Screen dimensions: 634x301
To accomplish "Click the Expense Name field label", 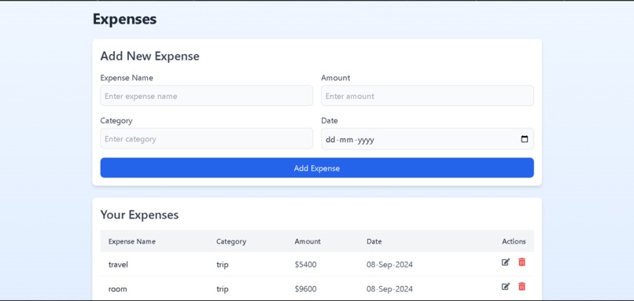I will click(127, 78).
